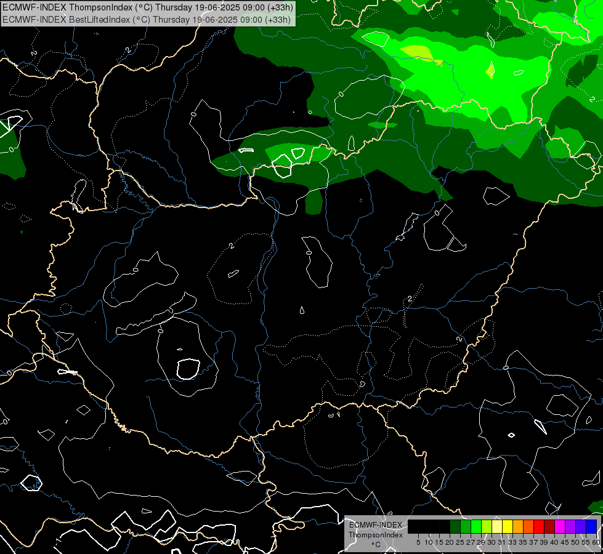Select the red 37–39 legend swatch
Viewport: 603px width, 554px height.
click(x=539, y=526)
